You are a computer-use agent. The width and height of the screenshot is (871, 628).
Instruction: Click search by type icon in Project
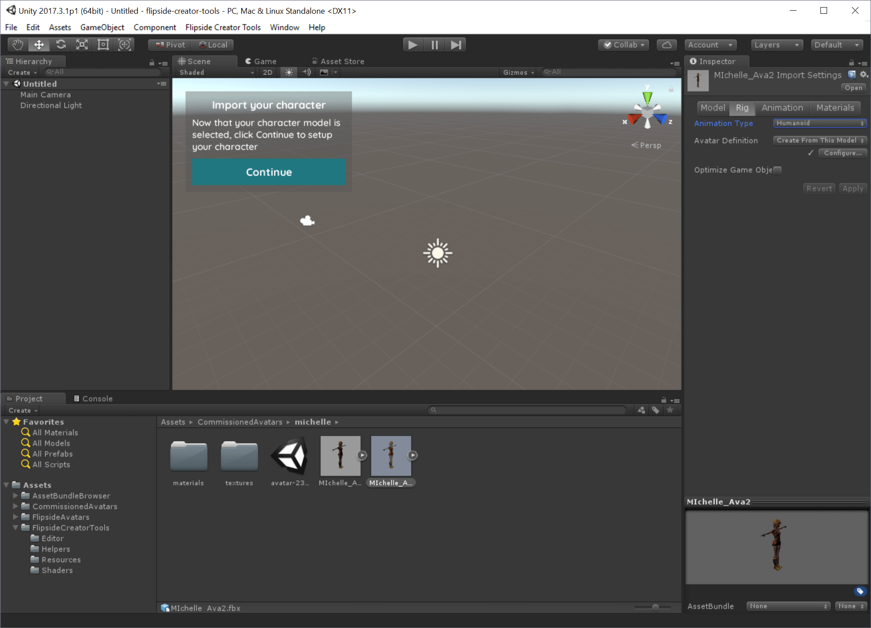pyautogui.click(x=641, y=410)
